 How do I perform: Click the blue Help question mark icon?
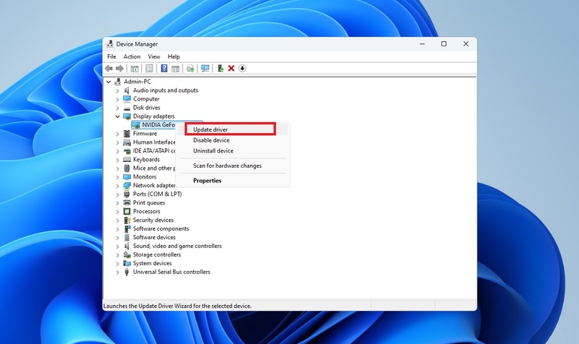[x=164, y=68]
